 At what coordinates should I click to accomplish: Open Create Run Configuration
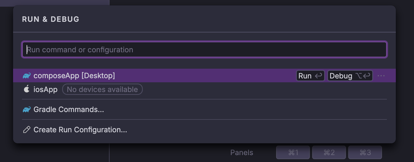click(x=80, y=130)
